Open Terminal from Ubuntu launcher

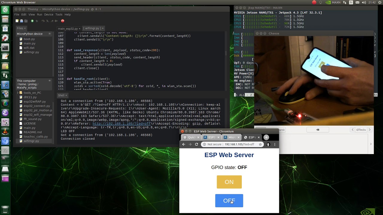(x=5, y=47)
